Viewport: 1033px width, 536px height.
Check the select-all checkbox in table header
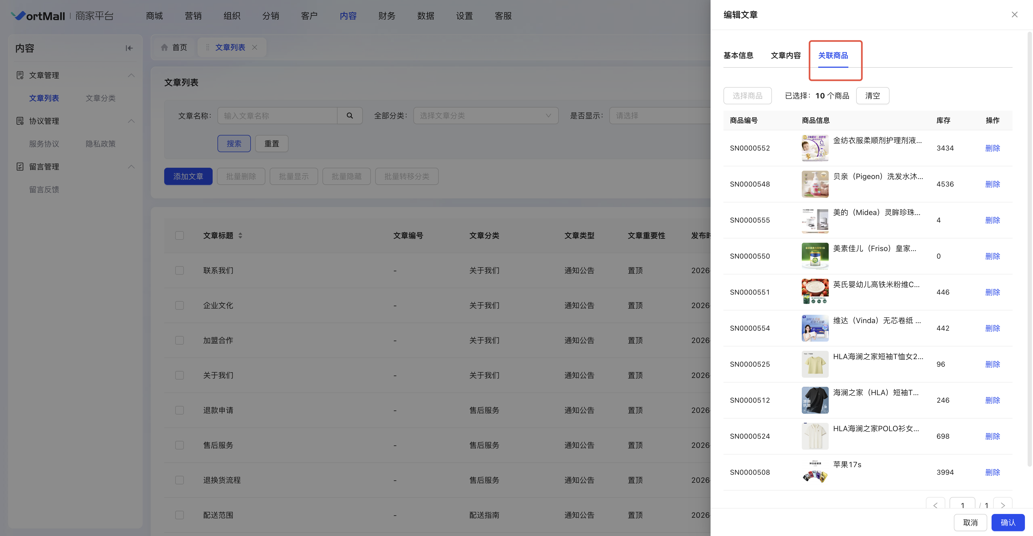(x=179, y=235)
